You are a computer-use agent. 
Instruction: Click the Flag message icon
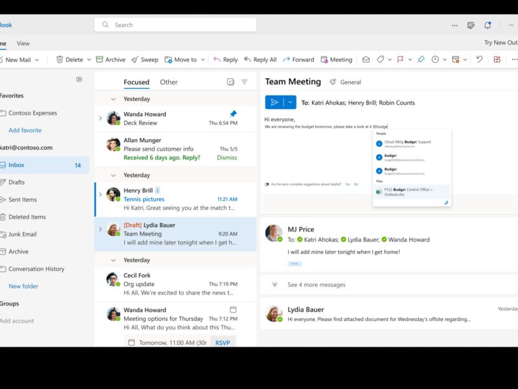coord(401,60)
